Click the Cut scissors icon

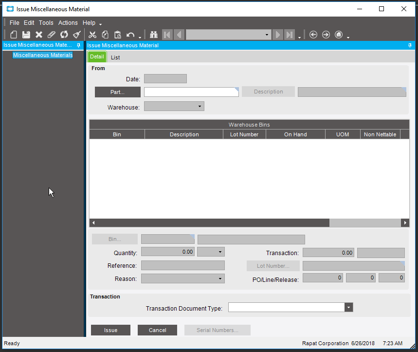click(x=92, y=35)
